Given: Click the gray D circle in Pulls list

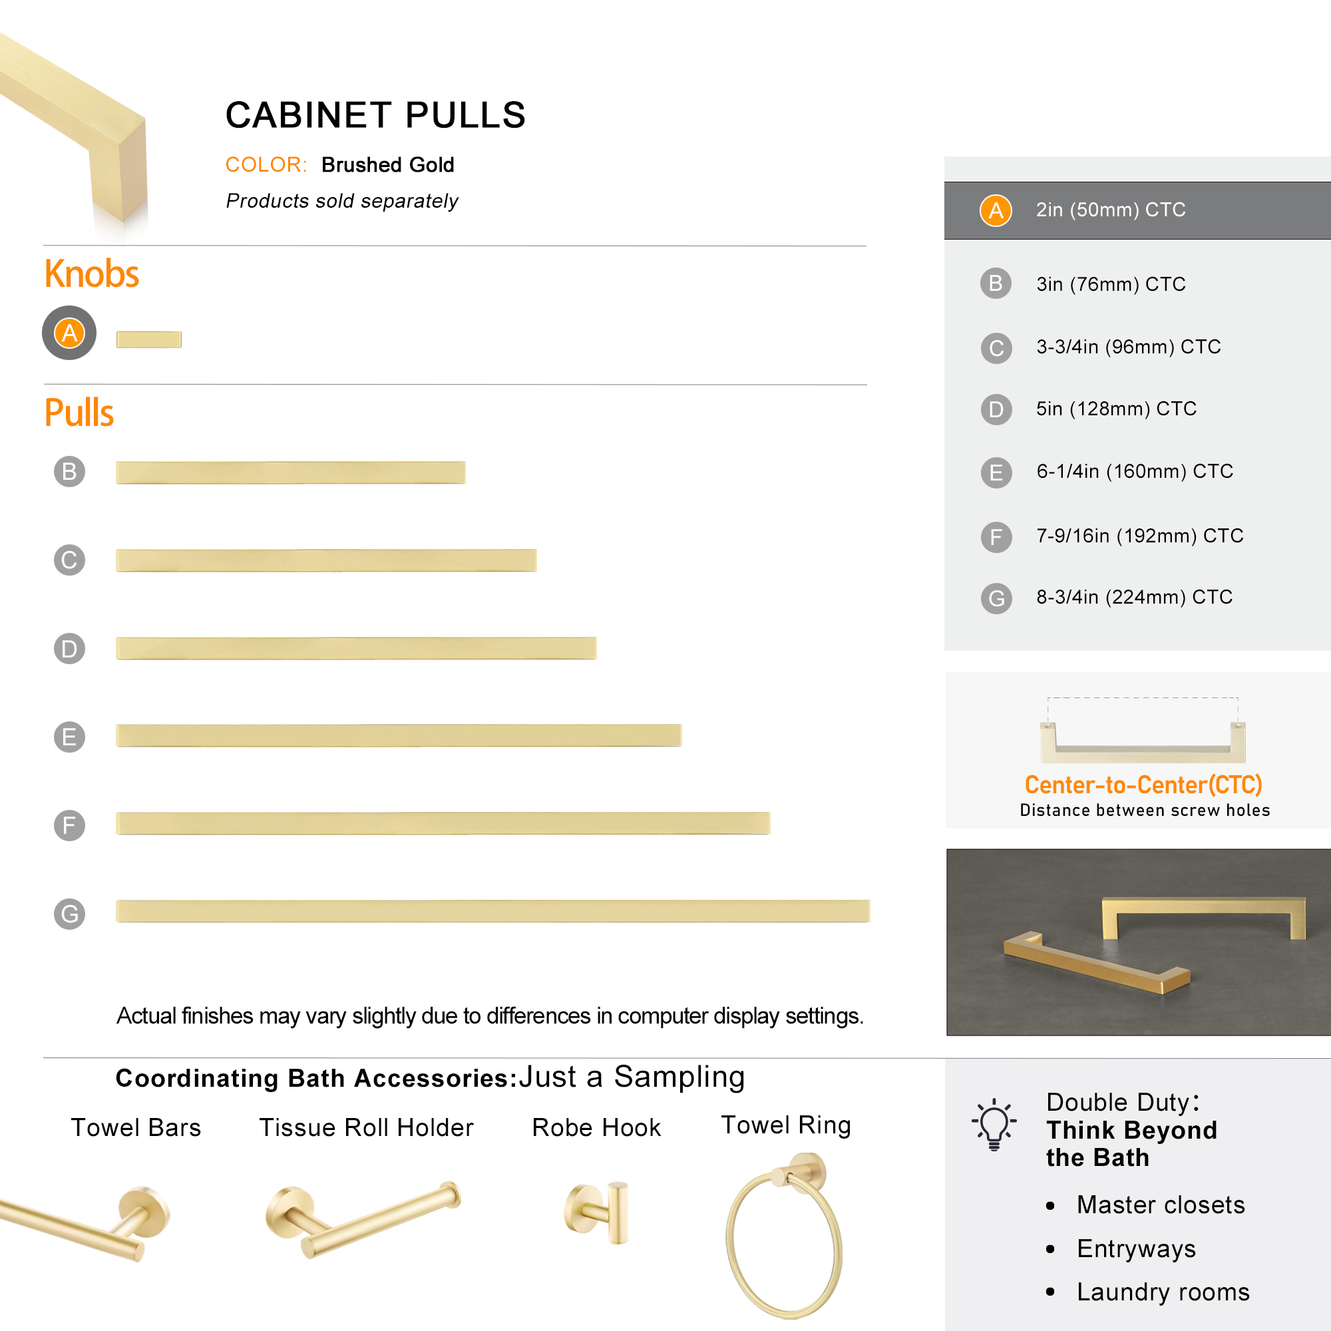Looking at the screenshot, I should click(70, 649).
